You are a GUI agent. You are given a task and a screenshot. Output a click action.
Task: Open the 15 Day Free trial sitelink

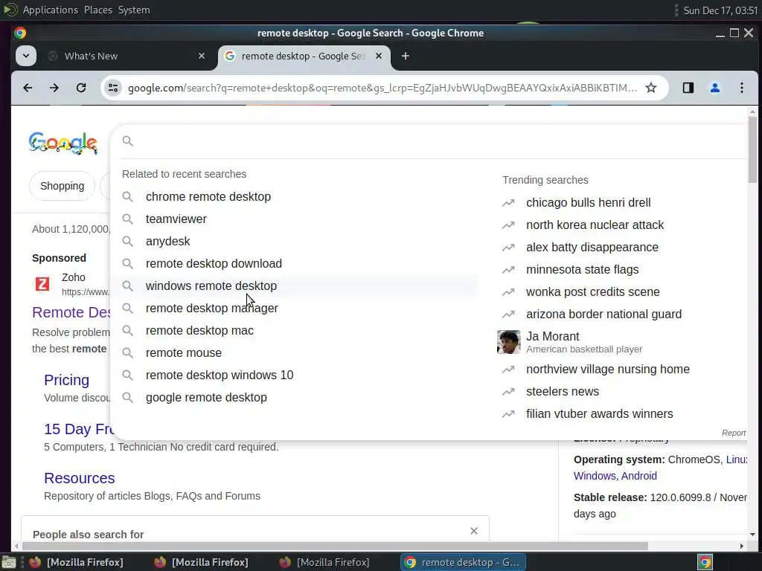(x=79, y=429)
